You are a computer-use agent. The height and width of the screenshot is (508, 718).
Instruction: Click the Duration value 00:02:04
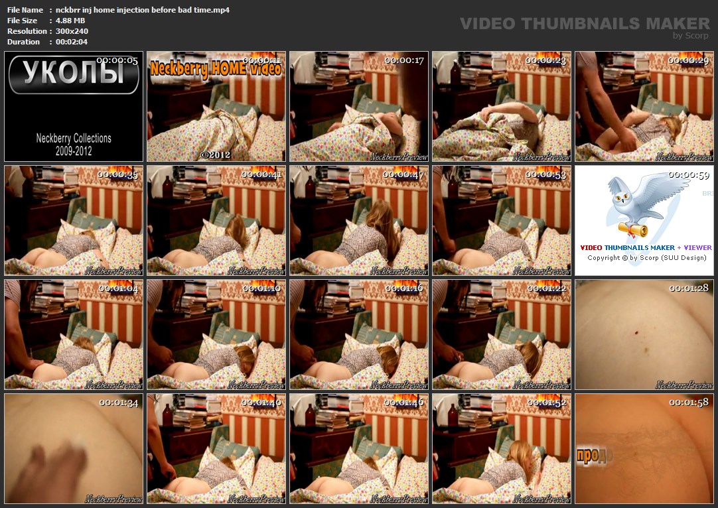click(x=72, y=42)
